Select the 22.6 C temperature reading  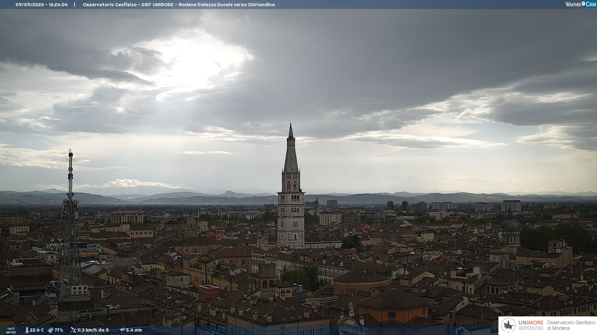[37, 330]
